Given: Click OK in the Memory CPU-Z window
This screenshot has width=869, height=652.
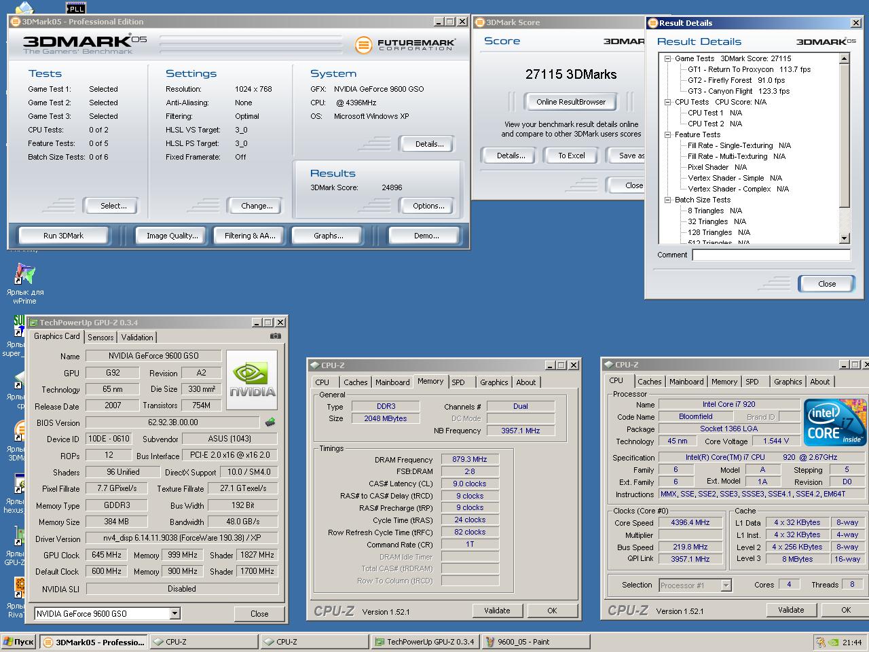Looking at the screenshot, I should [552, 611].
